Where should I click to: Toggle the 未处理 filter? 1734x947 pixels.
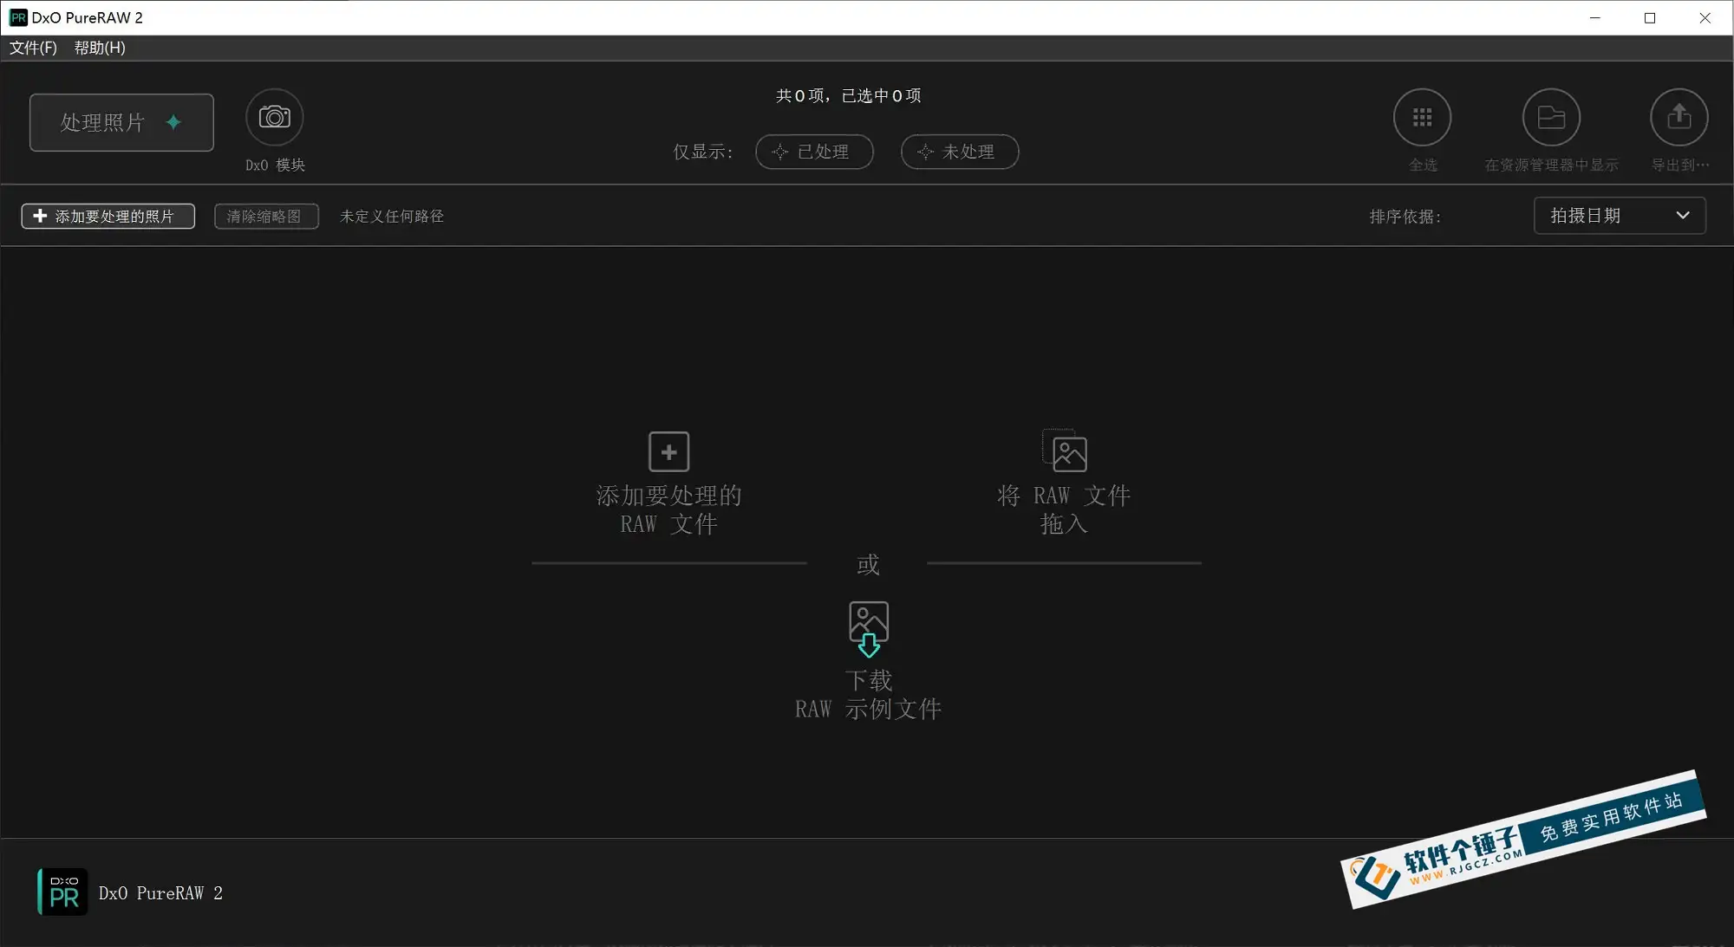tap(960, 152)
